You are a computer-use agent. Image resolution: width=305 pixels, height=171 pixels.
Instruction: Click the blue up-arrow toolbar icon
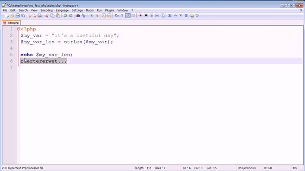point(175,16)
